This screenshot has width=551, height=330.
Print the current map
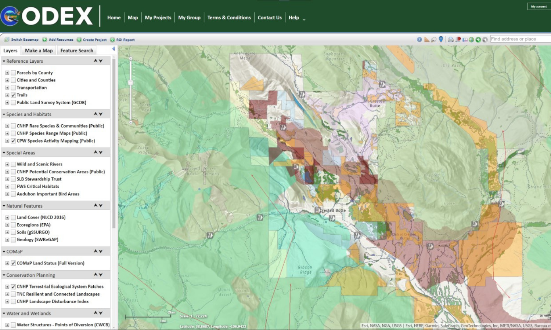(450, 39)
